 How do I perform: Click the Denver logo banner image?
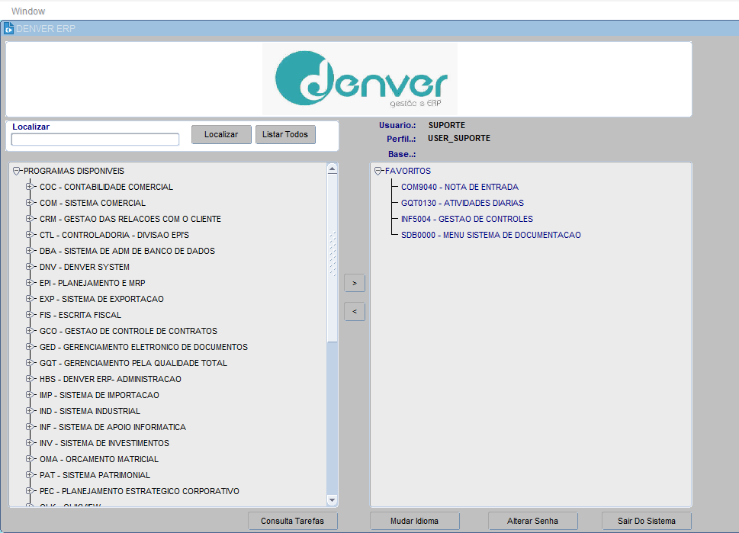point(360,79)
